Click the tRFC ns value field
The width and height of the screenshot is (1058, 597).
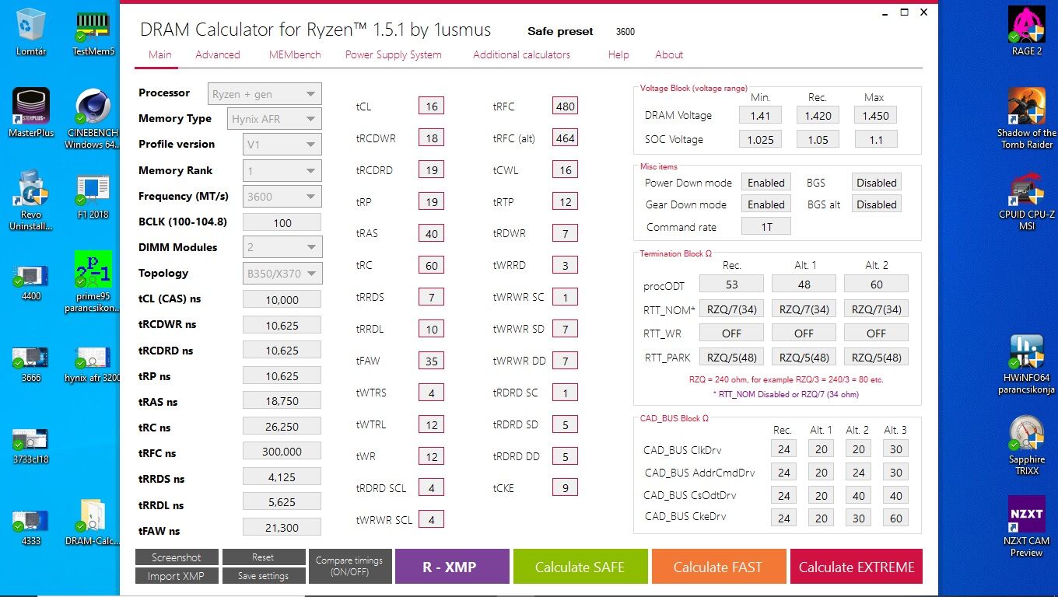282,452
